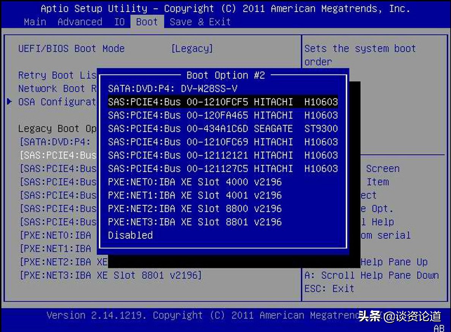Select background [SATA:DVD:P4: boot entry
This screenshot has height=332, width=451.
point(55,142)
